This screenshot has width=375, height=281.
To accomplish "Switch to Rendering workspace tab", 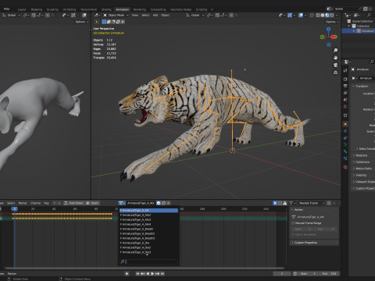I will [x=140, y=9].
